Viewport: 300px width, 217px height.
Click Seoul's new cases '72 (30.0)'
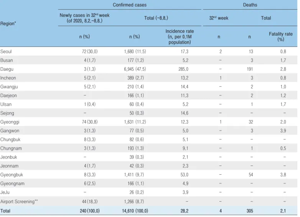click(90, 51)
